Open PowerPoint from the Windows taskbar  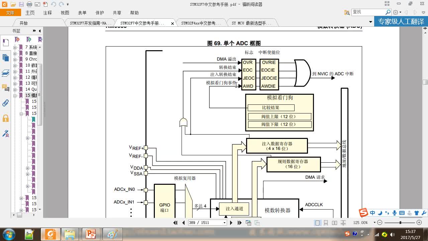(91, 234)
